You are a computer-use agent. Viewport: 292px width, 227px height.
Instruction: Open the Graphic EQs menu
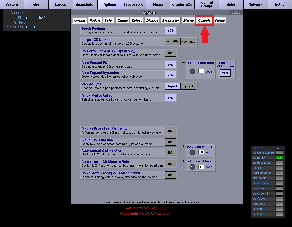(182, 5)
